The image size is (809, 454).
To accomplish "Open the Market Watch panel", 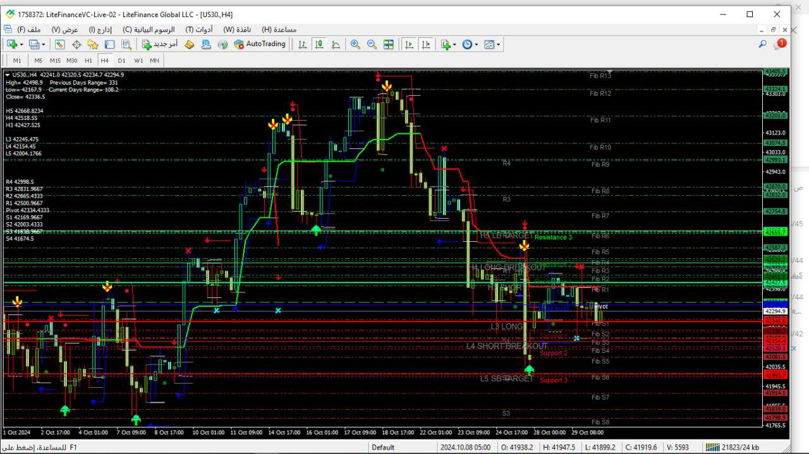I will pos(59,44).
